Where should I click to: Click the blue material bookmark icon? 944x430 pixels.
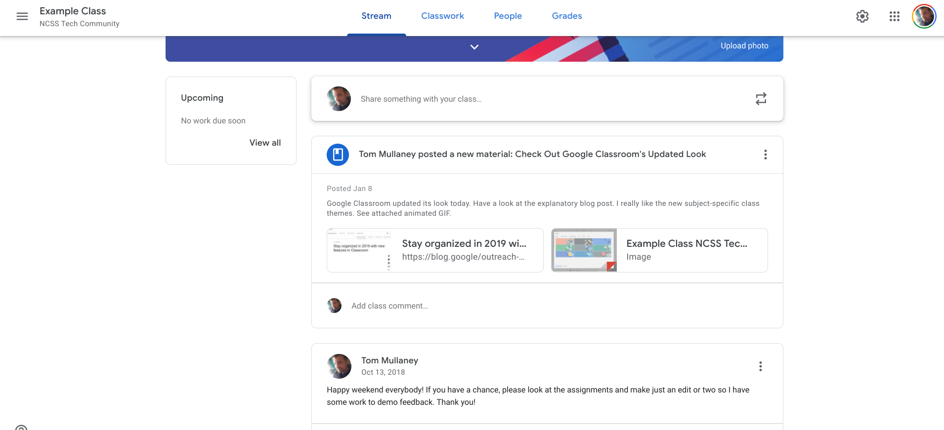338,155
